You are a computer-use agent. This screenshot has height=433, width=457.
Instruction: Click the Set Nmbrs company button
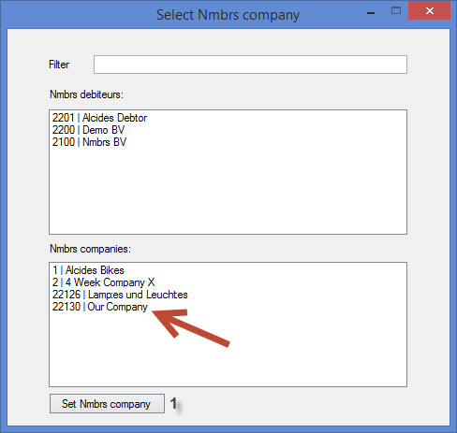pos(107,404)
